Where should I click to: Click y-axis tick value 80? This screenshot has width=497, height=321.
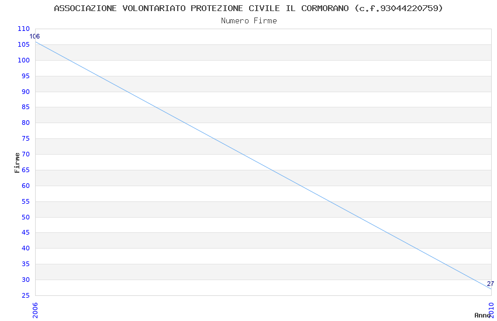coord(26,123)
